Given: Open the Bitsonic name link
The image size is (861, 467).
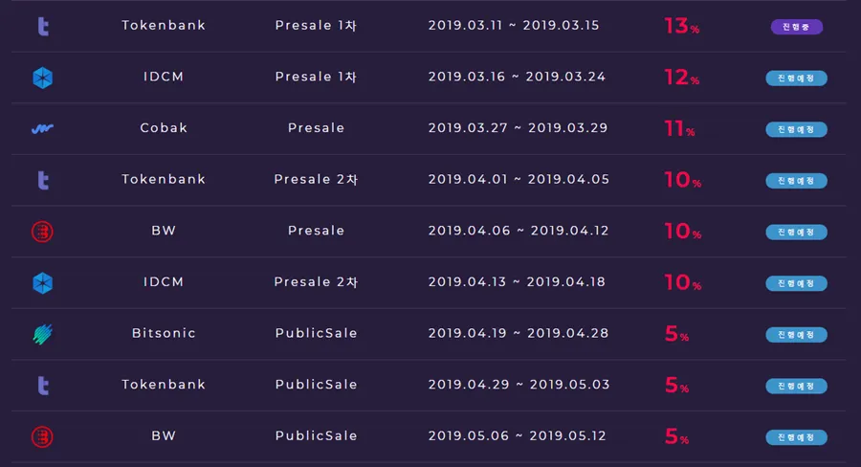Looking at the screenshot, I should click(x=164, y=333).
